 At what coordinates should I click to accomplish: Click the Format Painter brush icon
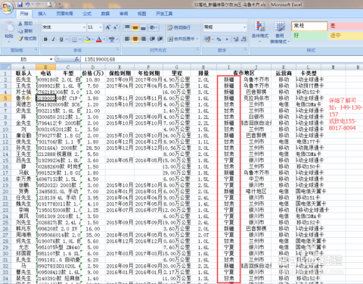27,39
